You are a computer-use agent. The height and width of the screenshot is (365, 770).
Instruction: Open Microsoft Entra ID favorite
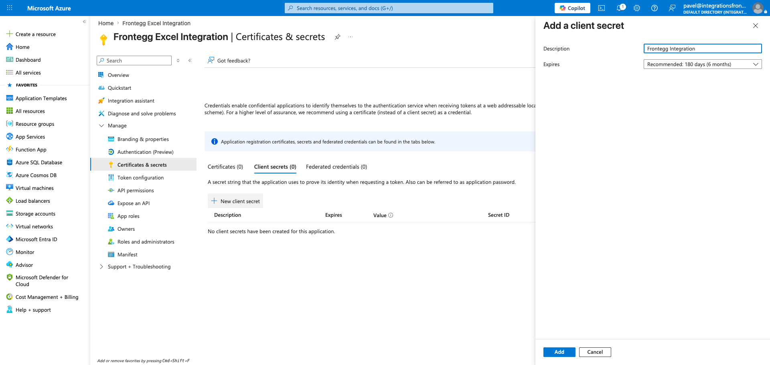(x=36, y=239)
